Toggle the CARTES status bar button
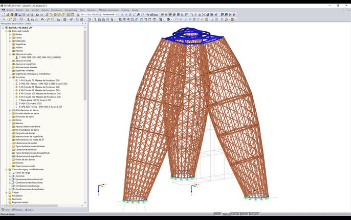This screenshot has width=351, height=220. tap(235, 214)
